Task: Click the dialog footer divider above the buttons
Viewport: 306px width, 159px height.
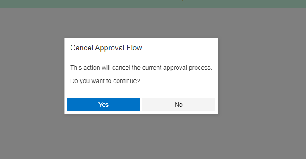Action: coord(141,95)
